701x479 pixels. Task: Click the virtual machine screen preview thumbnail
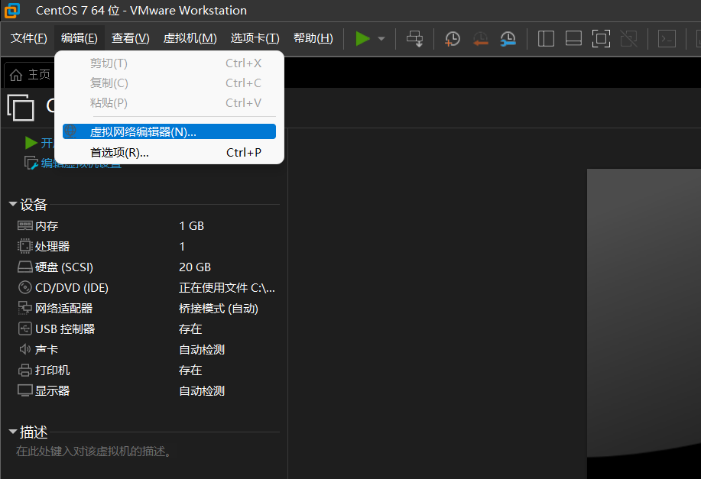coord(644,324)
